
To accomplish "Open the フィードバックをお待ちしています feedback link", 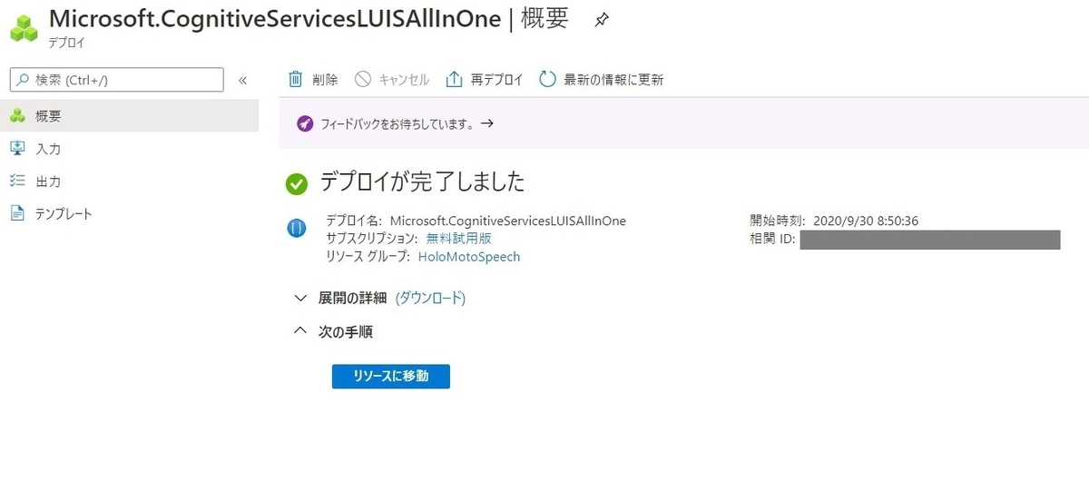I will [407, 123].
